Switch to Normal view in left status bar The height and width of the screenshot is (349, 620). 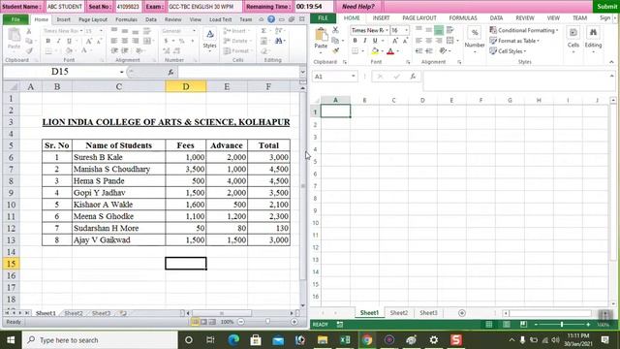click(x=196, y=322)
